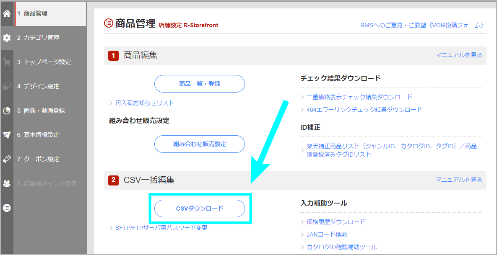Image resolution: width=497 pixels, height=255 pixels.
Task: Click the 商品管理 page title
Action: click(135, 23)
